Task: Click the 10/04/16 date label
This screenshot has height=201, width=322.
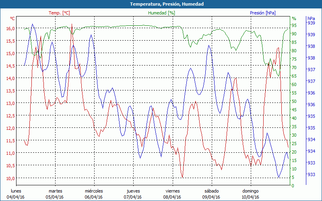Action: (x=250, y=197)
